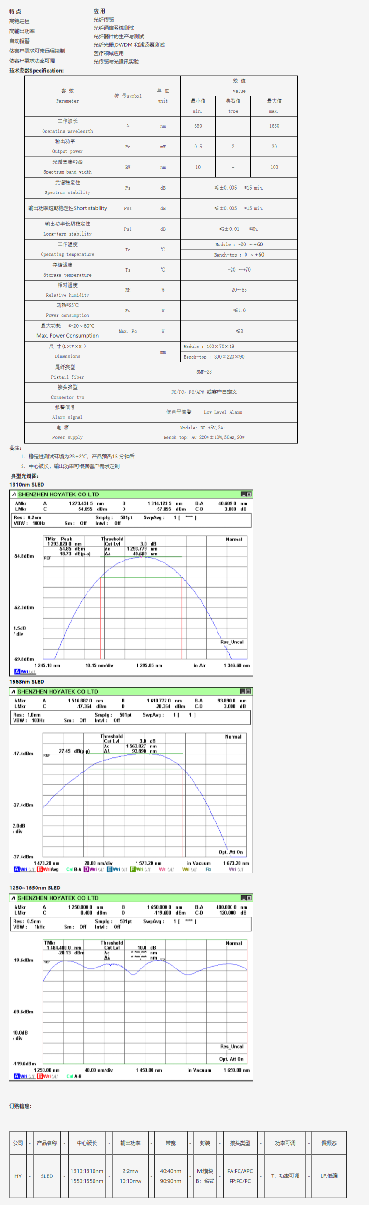This screenshot has width=369, height=1205.
Task: Click red trace B icon in 1250~1650nm chart
Action: tap(40, 1076)
